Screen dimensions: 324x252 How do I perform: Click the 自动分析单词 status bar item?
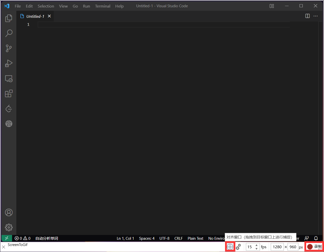click(47, 238)
